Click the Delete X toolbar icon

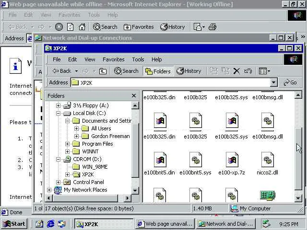236,71
